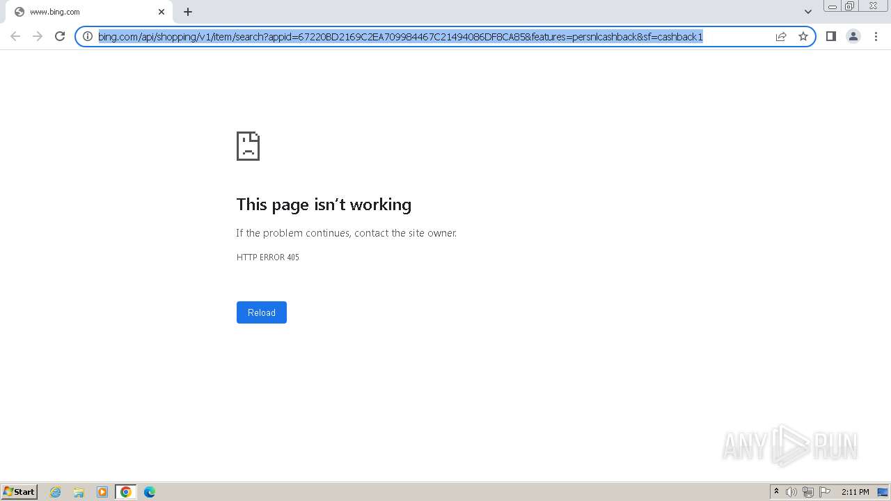891x501 pixels.
Task: Click the "This page isn't working" heading
Action: 324,205
